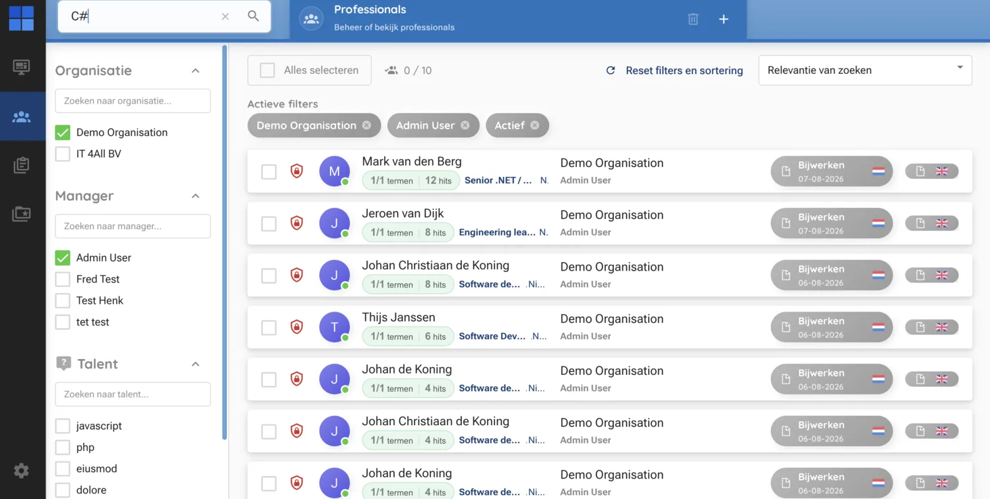990x499 pixels.
Task: Open the settings gear in sidebar
Action: tap(21, 471)
